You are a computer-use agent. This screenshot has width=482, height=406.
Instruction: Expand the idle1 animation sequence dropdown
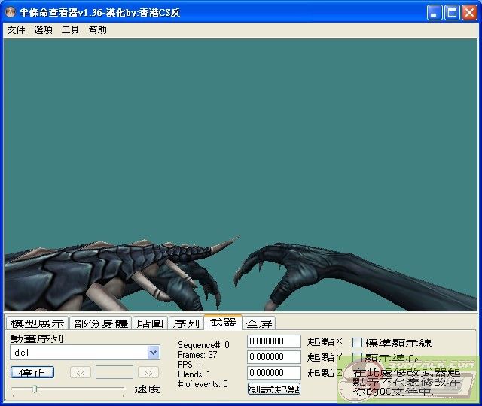pos(154,352)
